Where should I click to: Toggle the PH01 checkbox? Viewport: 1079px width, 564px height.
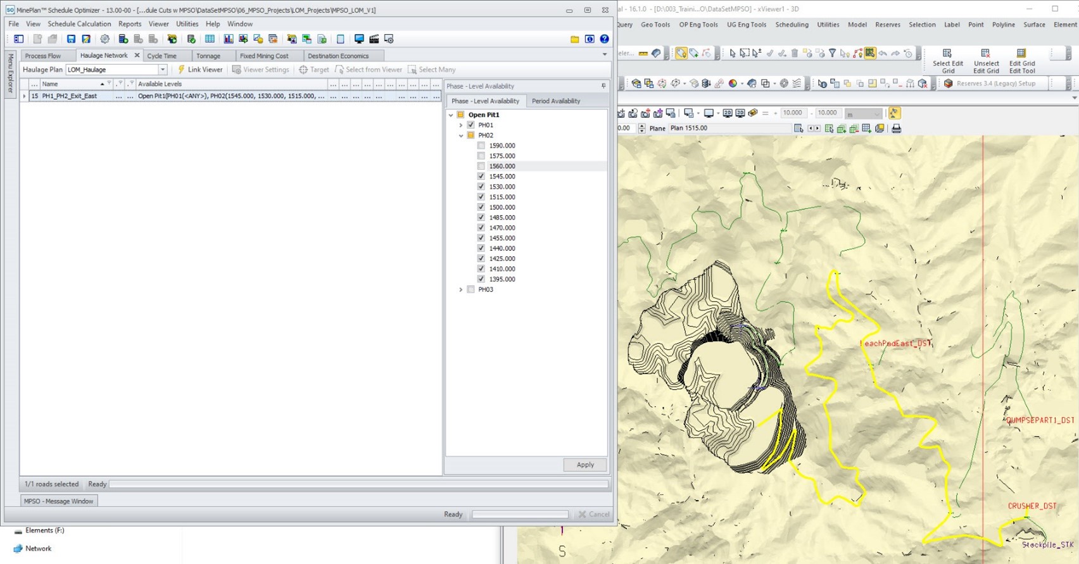coord(470,125)
